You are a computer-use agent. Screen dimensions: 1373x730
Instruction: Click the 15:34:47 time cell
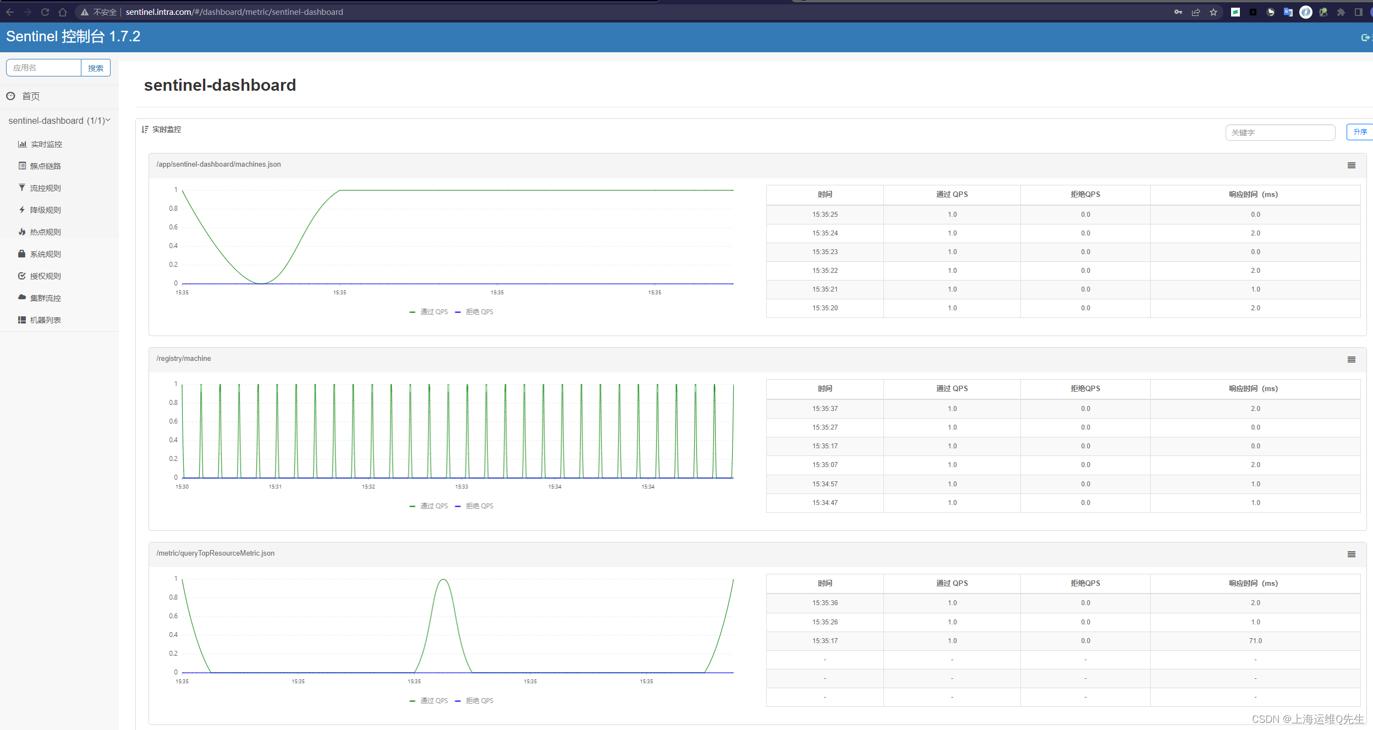[825, 503]
